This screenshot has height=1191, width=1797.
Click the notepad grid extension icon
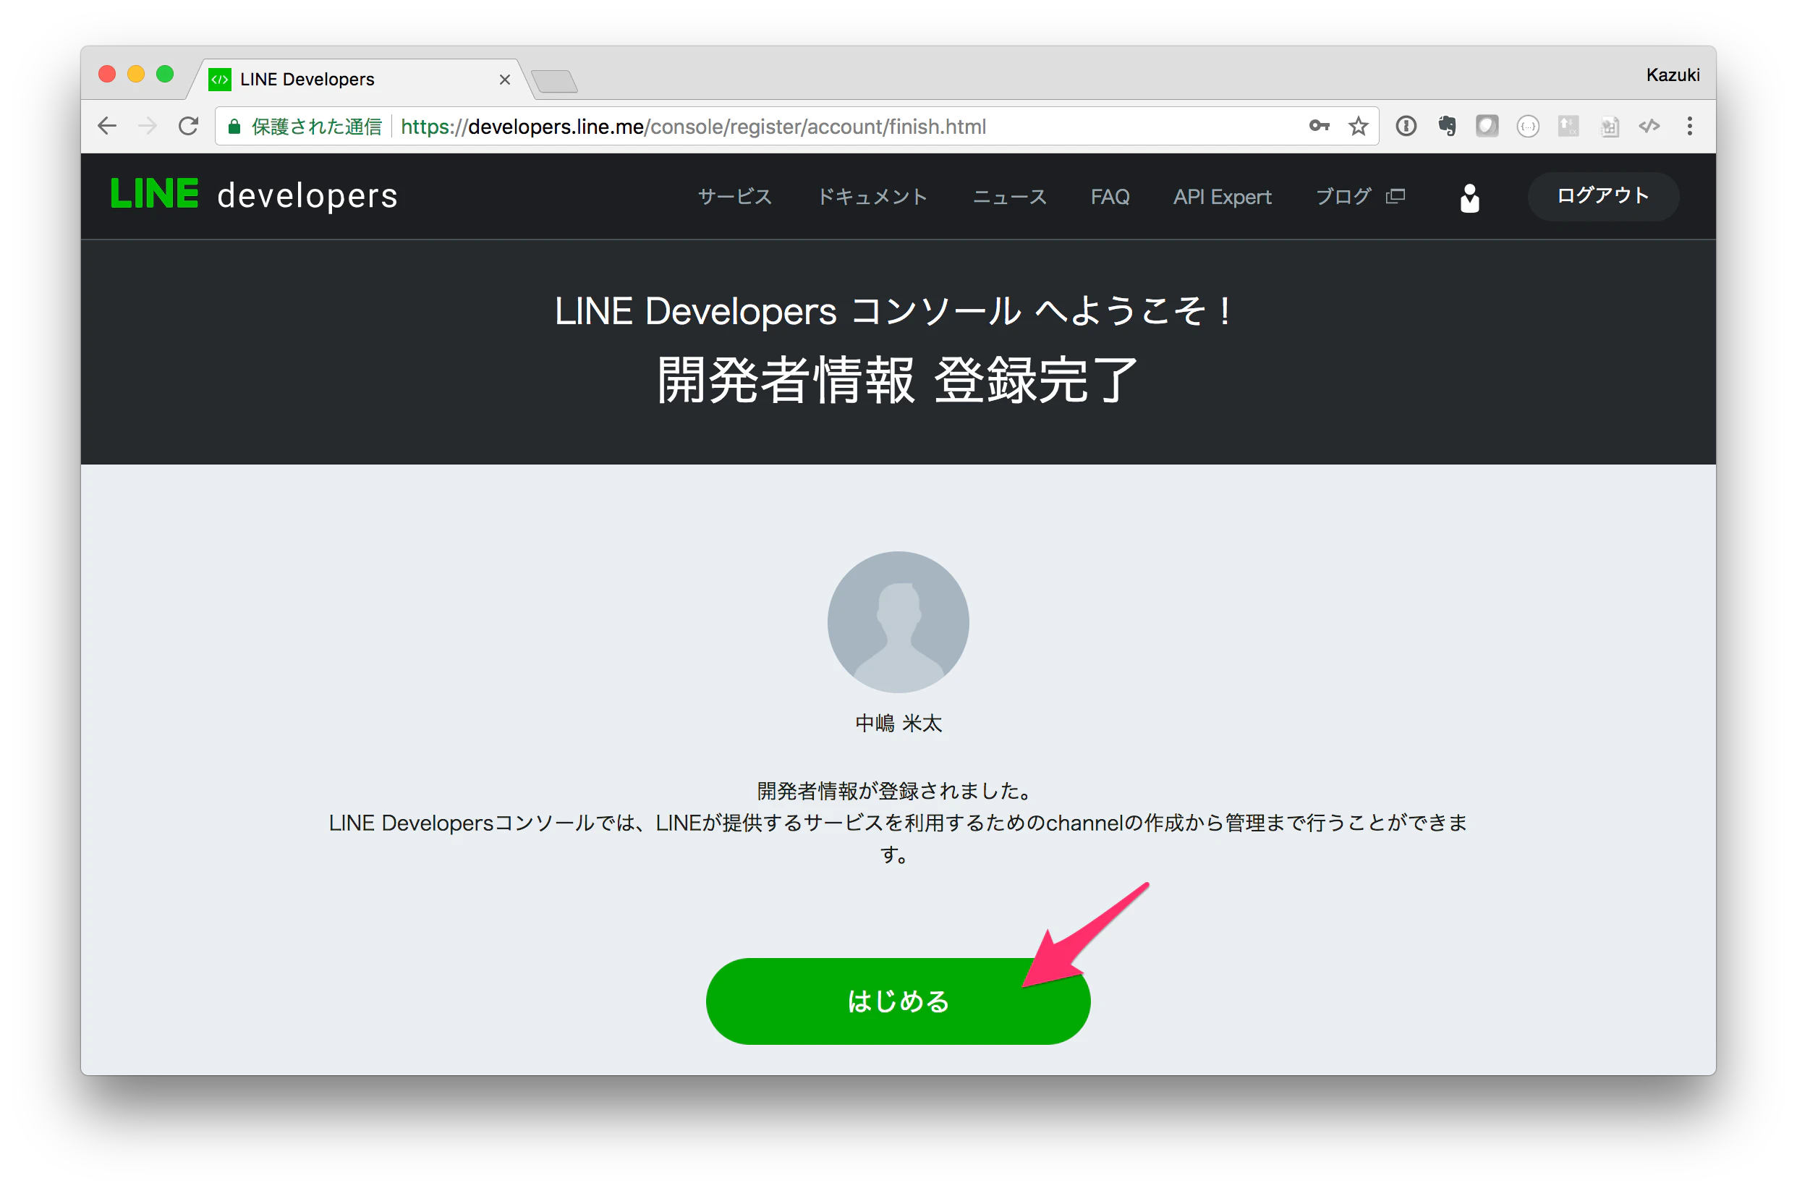tap(1609, 126)
